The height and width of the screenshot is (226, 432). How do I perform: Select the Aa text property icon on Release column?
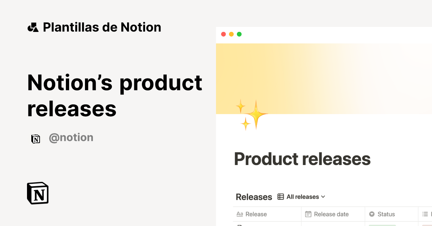coord(240,214)
